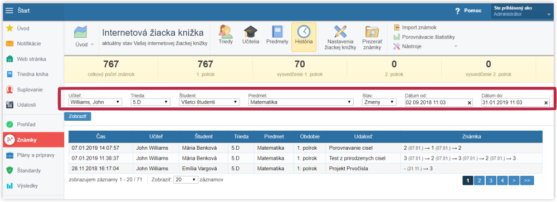Go to results page 3

[x=491, y=181]
